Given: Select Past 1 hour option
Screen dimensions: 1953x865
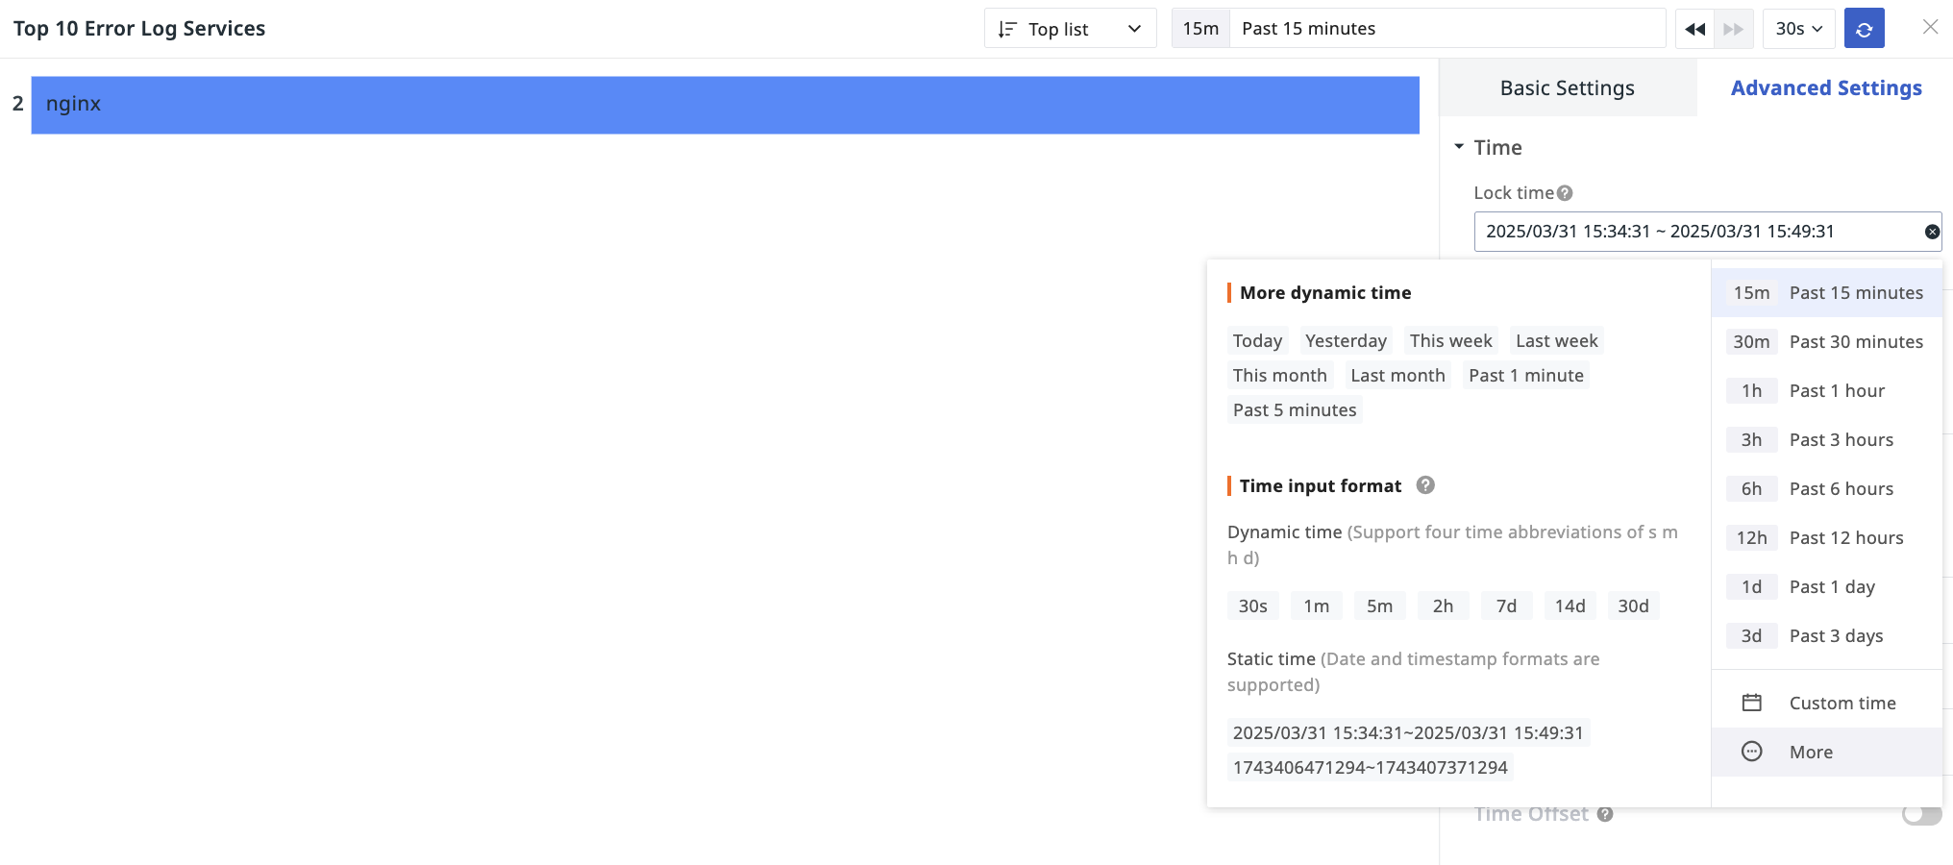Looking at the screenshot, I should [1827, 390].
